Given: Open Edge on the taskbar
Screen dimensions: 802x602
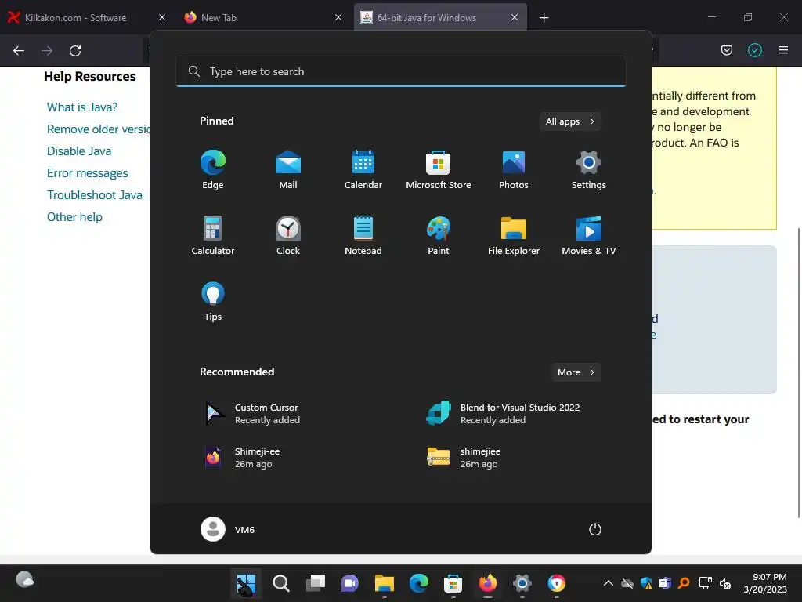Looking at the screenshot, I should coord(419,583).
